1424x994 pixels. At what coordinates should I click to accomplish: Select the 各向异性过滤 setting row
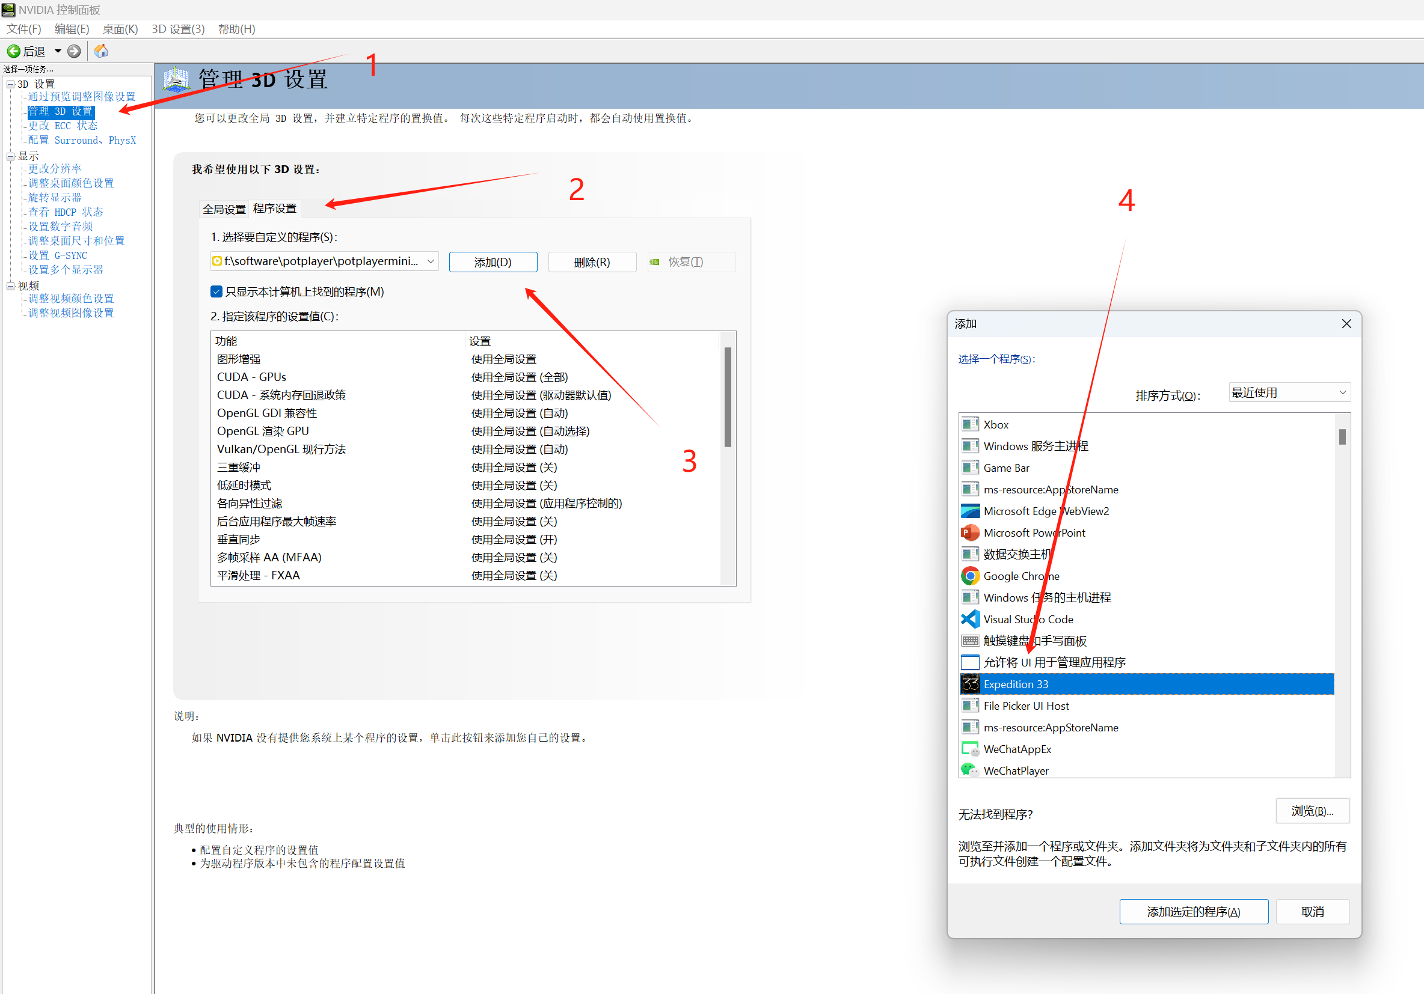pos(465,503)
